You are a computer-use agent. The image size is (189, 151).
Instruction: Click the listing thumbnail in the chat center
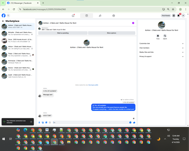(x=87, y=43)
